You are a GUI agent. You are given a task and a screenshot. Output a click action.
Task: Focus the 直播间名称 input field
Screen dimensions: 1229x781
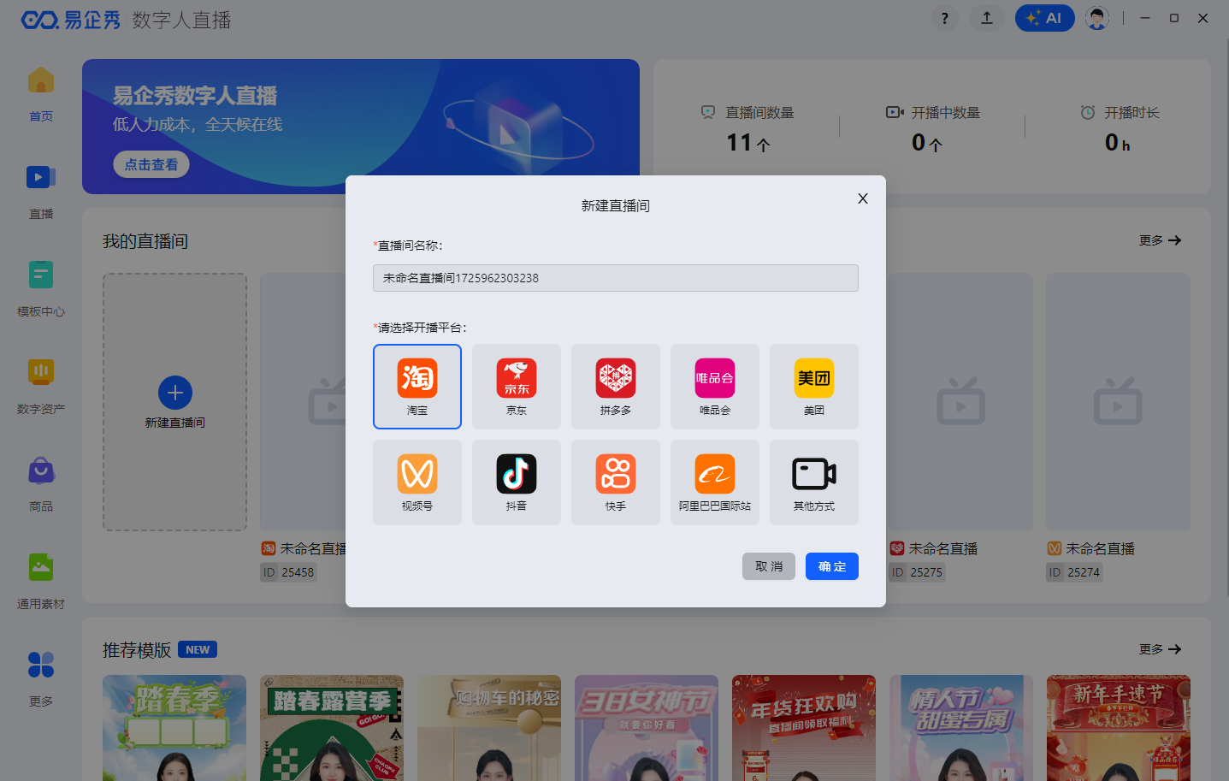pos(616,278)
